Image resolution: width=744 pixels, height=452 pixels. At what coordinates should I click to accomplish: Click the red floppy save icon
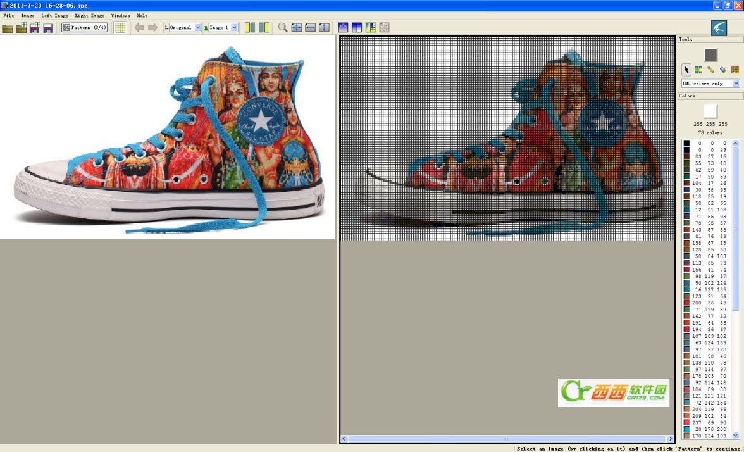coord(48,28)
